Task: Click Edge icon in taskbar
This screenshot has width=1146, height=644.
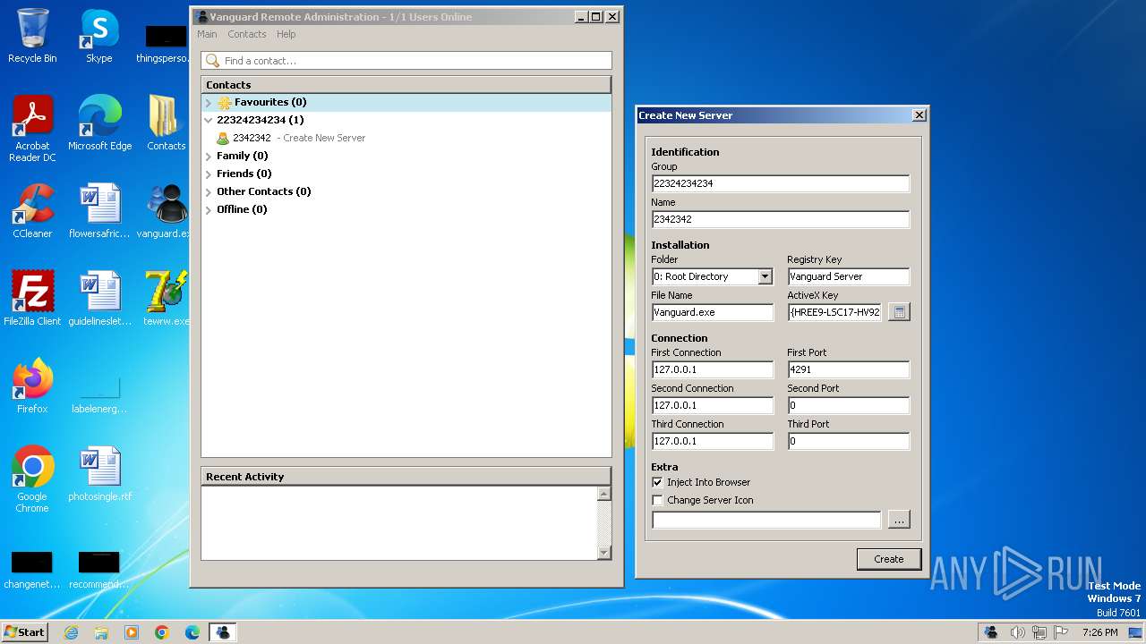Action: pos(192,632)
